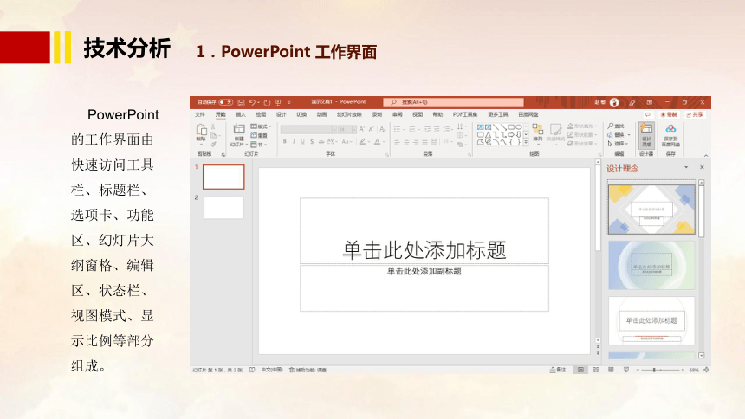
Task: Toggle Bold formatting
Action: [x=285, y=142]
